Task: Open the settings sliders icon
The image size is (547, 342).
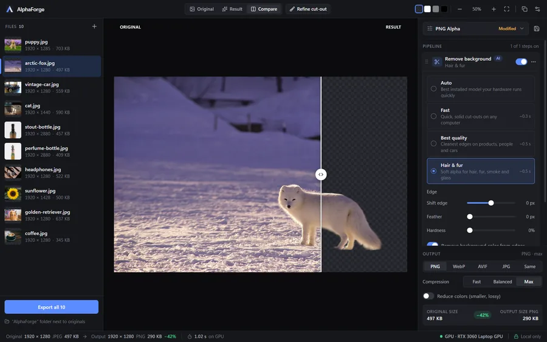Action: (x=538, y=9)
